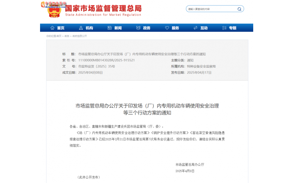Click the list icon beside 专题
294x183 pixels.
pyautogui.click(x=224, y=28)
